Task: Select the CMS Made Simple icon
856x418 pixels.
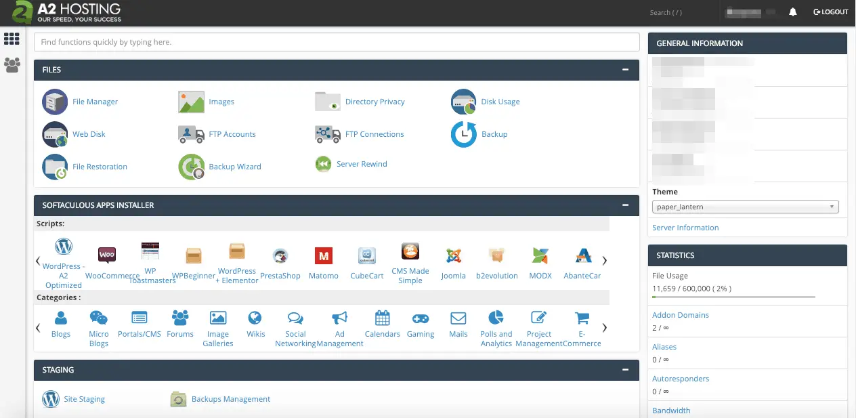Action: tap(410, 251)
